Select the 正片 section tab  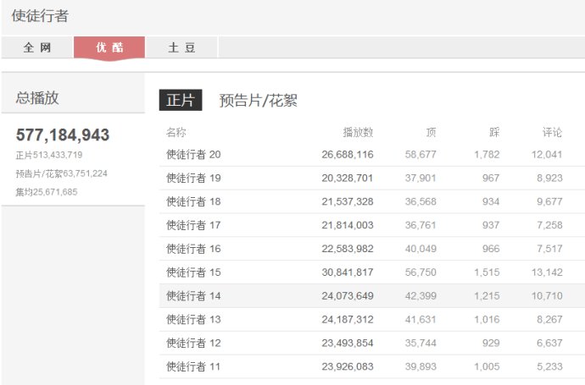click(x=181, y=100)
